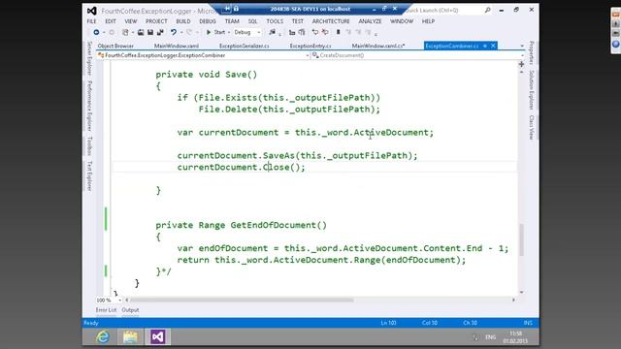
Task: Toggle the bookmark toolbar icon
Action: tap(339, 32)
